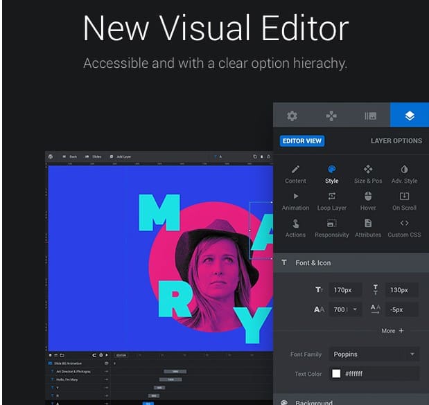Screen dimensions: 429x405
Task: Select the Style palette icon
Action: 332,174
